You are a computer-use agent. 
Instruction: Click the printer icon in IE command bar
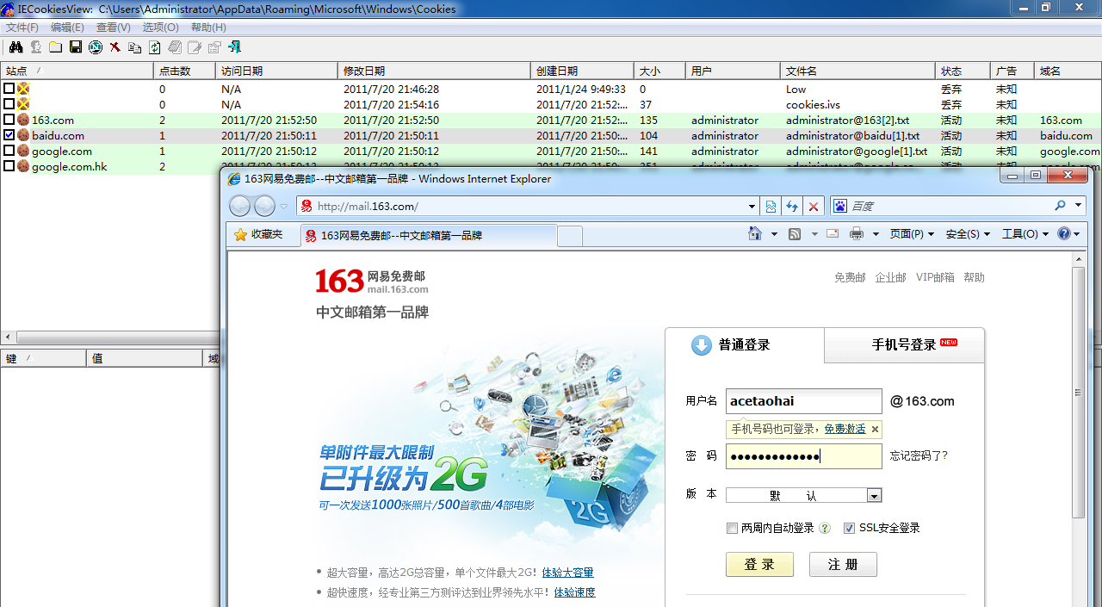(x=857, y=234)
